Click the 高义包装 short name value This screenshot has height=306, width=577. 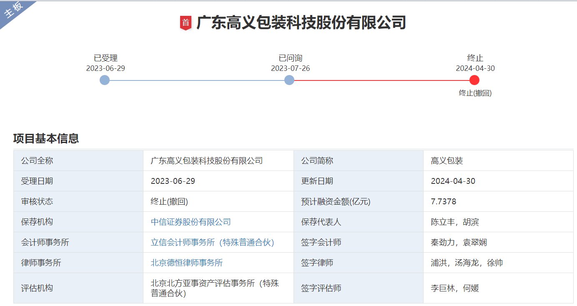coord(447,161)
